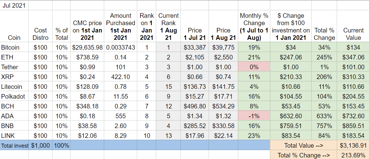
Task: Select the 'Polkadot' coin cell
Action: click(14, 97)
